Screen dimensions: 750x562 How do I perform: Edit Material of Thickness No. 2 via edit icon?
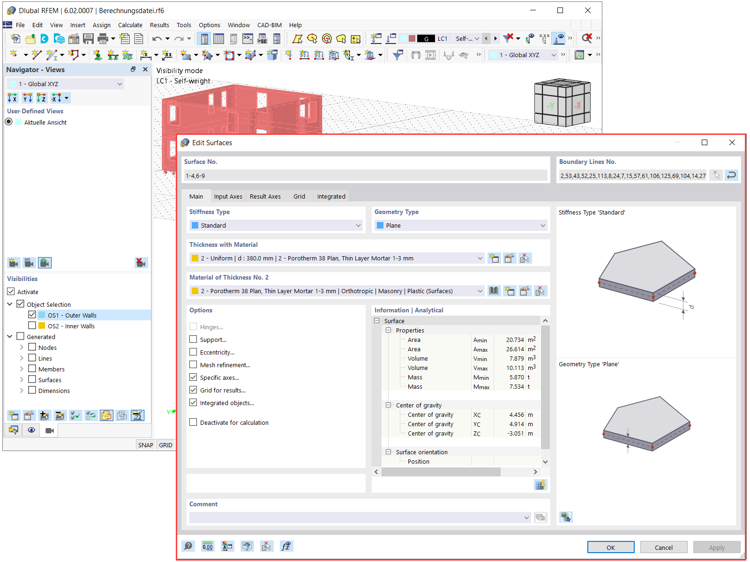525,290
